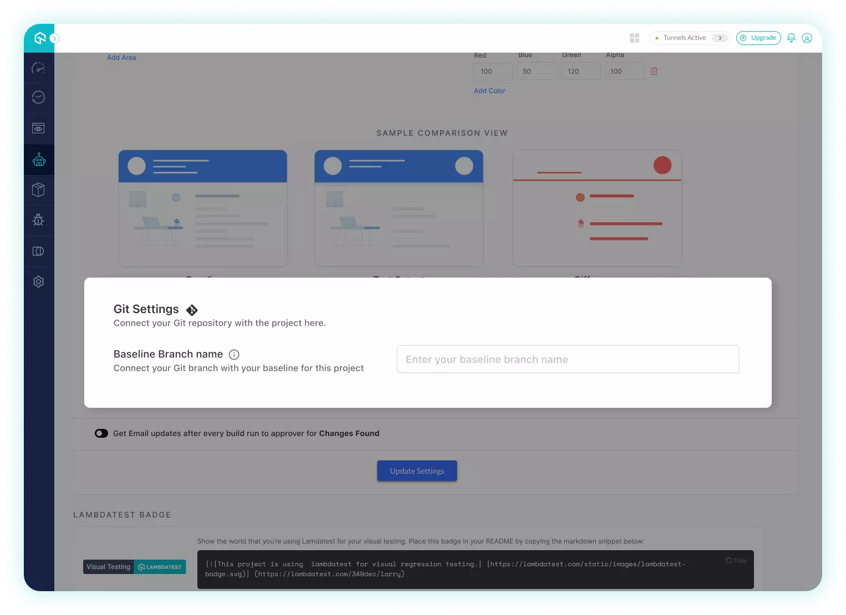Image resolution: width=846 pixels, height=615 pixels.
Task: Select the App Testing bug icon
Action: [38, 220]
